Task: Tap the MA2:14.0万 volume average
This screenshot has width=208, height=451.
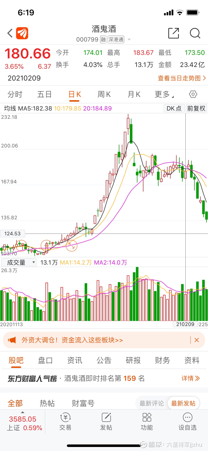Action: point(111,262)
